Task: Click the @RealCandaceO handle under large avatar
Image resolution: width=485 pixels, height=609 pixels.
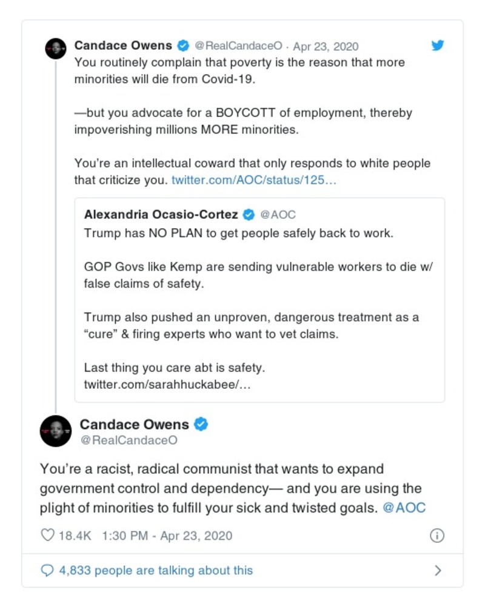Action: [129, 441]
